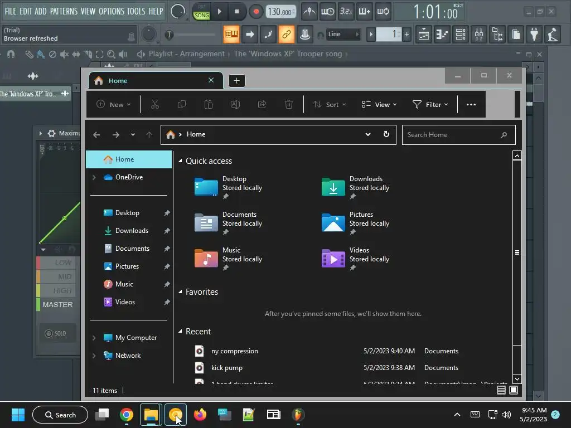Click the loop recording icon
This screenshot has width=571, height=428.
pos(383,12)
